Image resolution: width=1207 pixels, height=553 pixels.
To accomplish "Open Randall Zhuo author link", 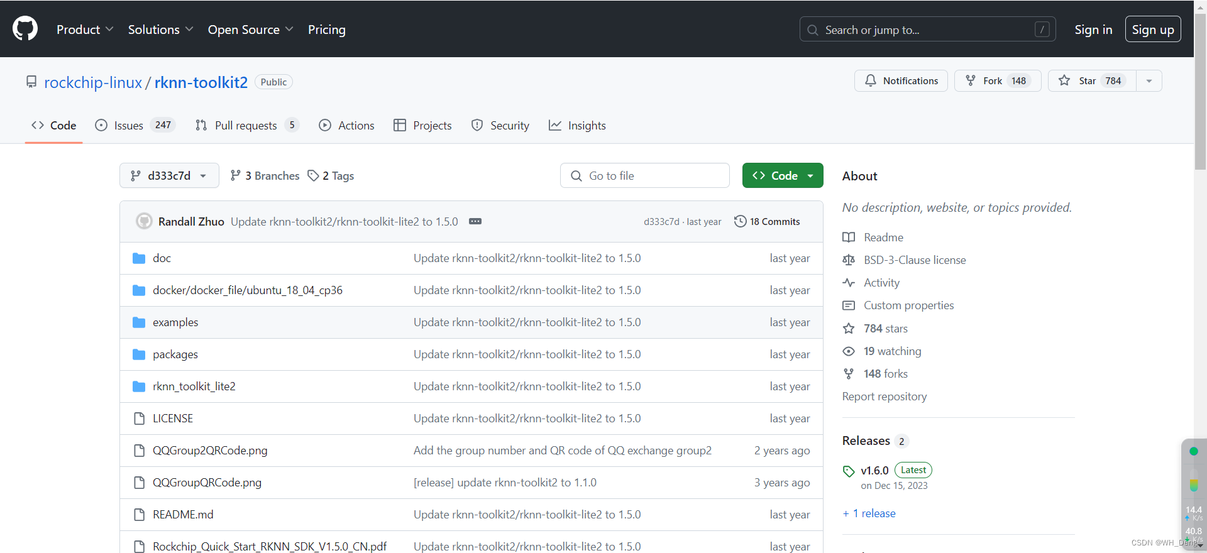I will [x=191, y=221].
